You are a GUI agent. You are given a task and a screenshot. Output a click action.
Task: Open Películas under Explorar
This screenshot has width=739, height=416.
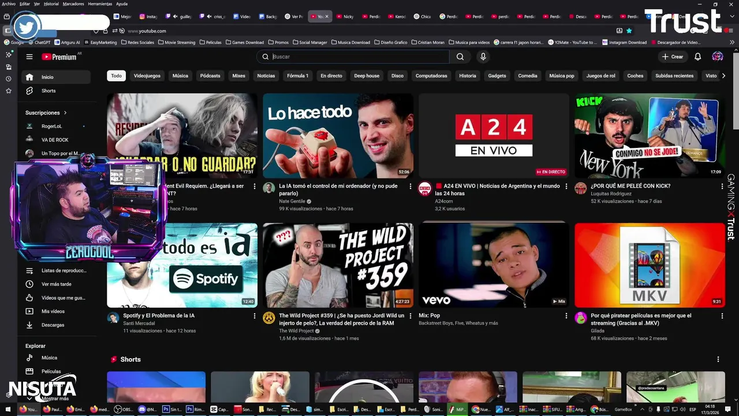(x=56, y=372)
